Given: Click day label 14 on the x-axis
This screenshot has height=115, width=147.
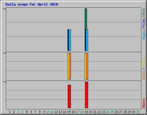Looking at the screenshot, I should pos(65,112).
